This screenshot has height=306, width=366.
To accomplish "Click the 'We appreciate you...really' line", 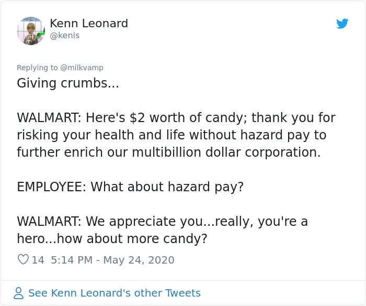I will click(163, 222).
